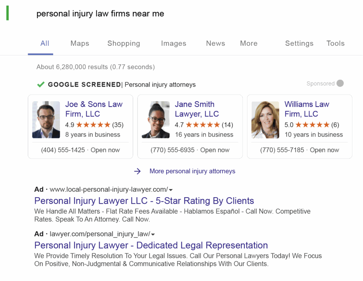Click Joe & Sons Law Firm profile photo
Image resolution: width=363 pixels, height=281 pixels.
tap(46, 120)
